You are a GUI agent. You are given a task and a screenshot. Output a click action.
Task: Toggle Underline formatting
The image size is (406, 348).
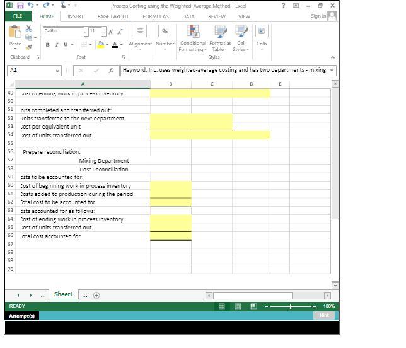pos(66,45)
